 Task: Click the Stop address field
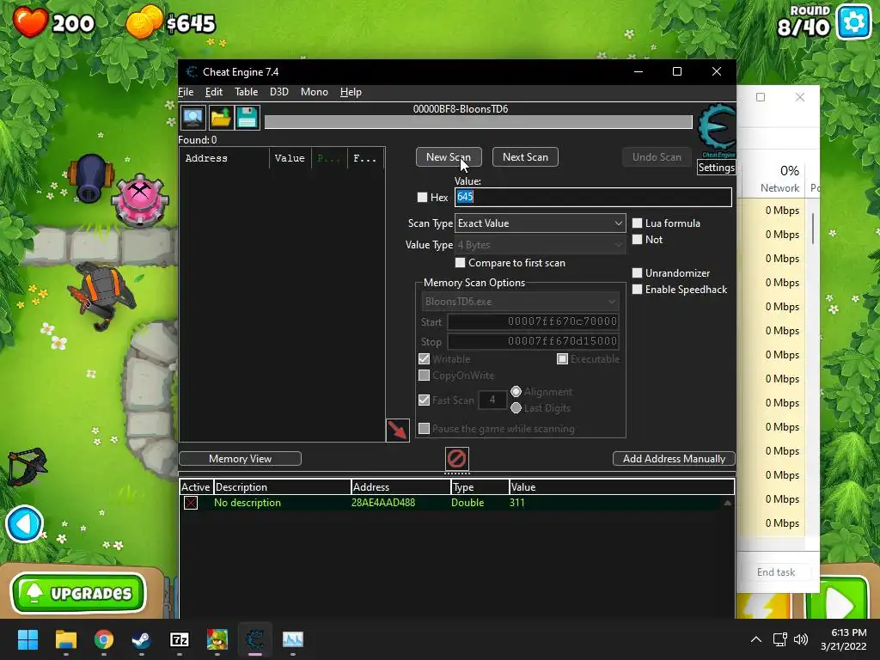(x=533, y=341)
